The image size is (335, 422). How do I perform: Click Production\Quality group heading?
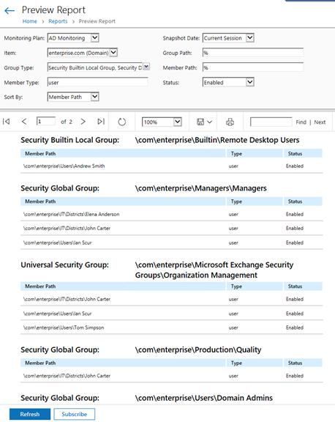[x=198, y=349]
